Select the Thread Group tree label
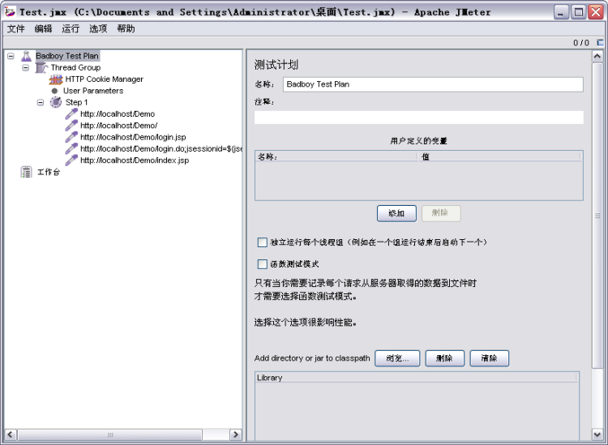The width and height of the screenshot is (608, 445). click(x=75, y=67)
